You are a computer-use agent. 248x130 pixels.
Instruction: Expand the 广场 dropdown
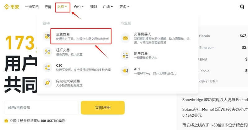pyautogui.click(x=108, y=7)
